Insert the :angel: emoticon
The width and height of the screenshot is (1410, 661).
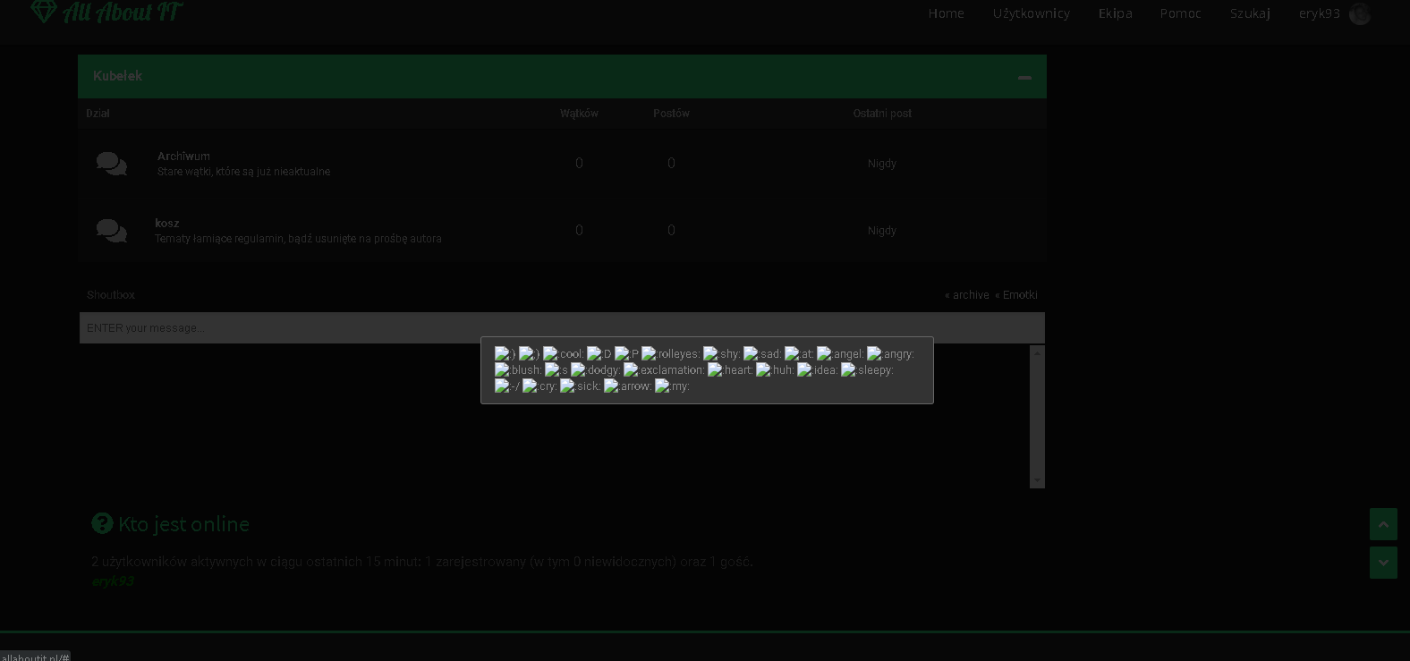[840, 354]
